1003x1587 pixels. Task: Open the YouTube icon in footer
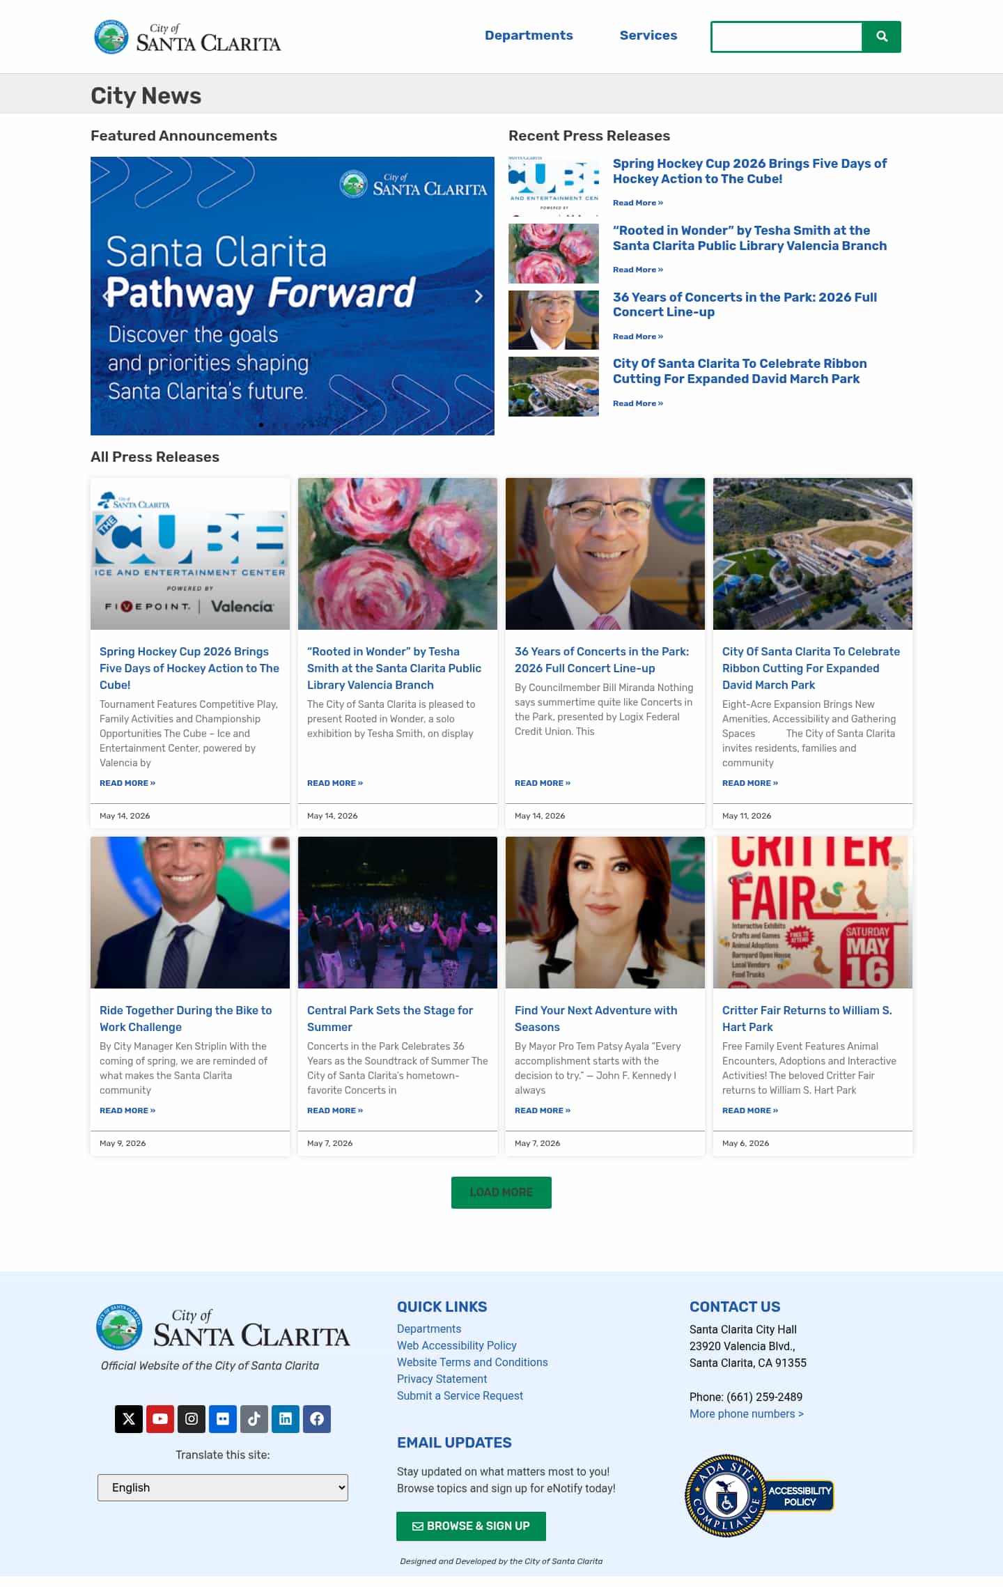[160, 1418]
